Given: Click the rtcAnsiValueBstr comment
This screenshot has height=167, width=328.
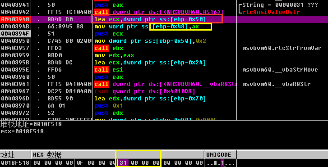Looking at the screenshot, I should point(271,12).
